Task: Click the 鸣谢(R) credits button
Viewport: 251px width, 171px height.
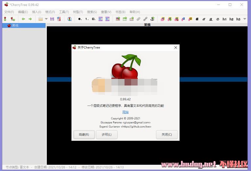Action: 84,134
